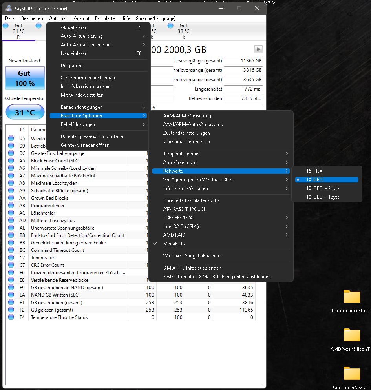Screen dimensions: 371x390
Task: Open AAM/APM-Verwaltung
Action: (x=221, y=116)
